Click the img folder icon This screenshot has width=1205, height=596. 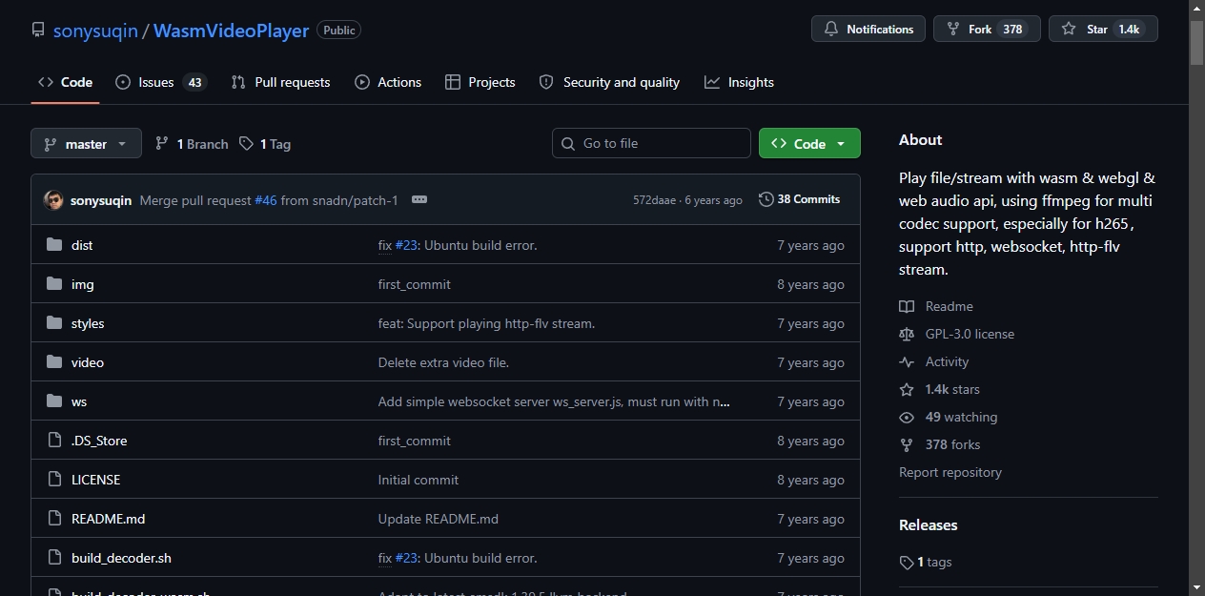pos(54,284)
